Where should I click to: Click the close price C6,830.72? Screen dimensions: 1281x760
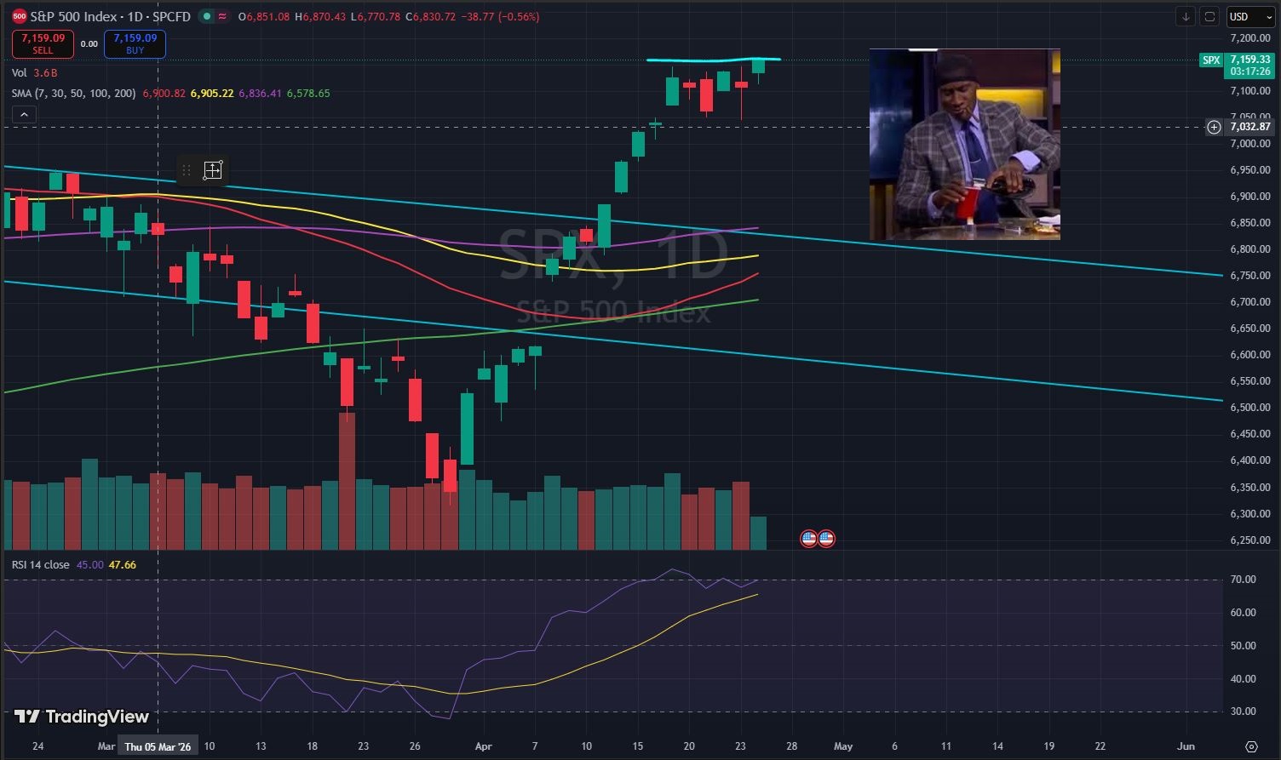430,17
